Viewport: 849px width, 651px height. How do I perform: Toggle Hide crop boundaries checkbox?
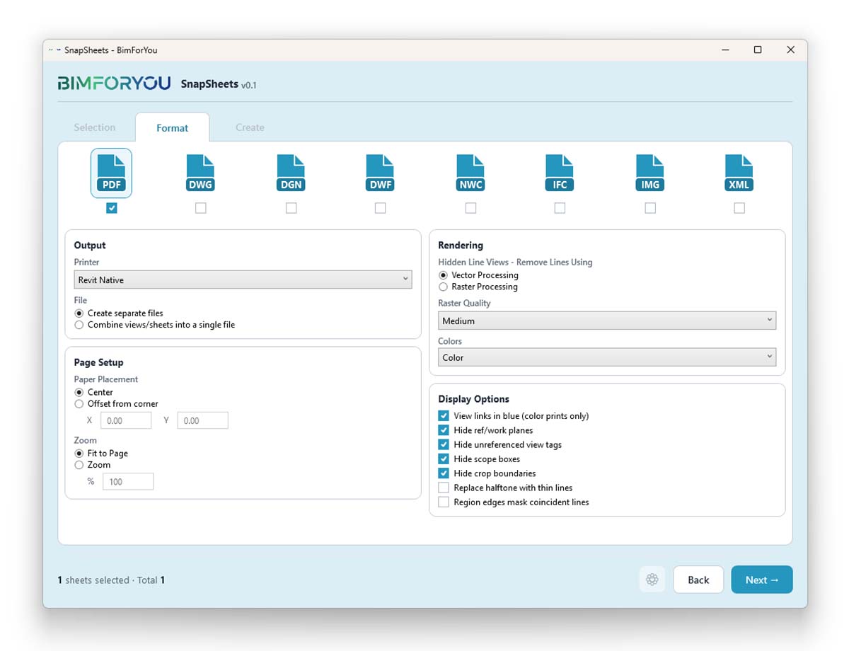pos(444,473)
